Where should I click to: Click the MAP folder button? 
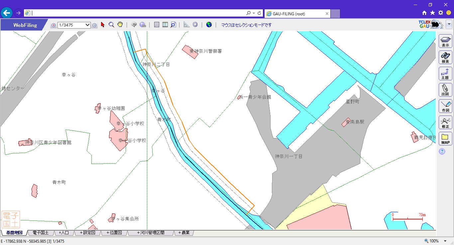(x=445, y=138)
